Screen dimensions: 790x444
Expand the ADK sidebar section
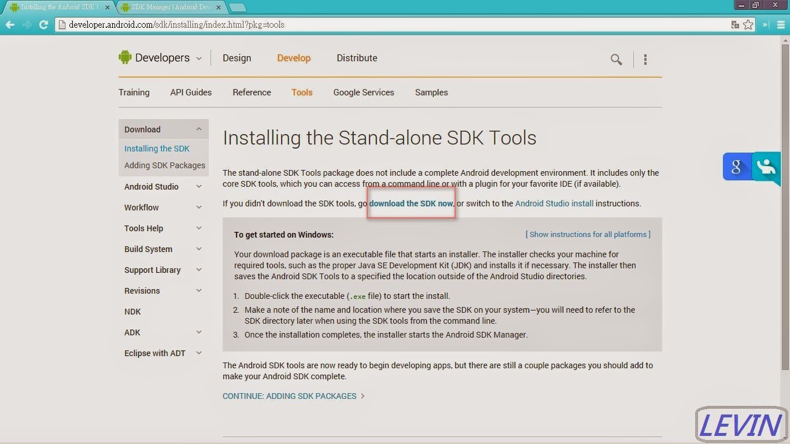tap(199, 332)
